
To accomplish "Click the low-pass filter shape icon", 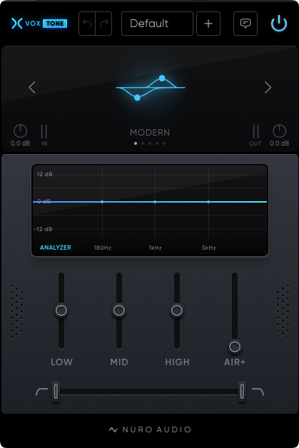I will tap(258, 392).
